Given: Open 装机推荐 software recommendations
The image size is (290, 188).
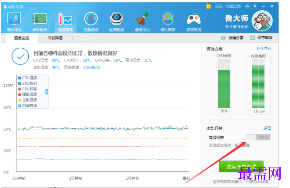Looking at the screenshot, I should (x=168, y=22).
